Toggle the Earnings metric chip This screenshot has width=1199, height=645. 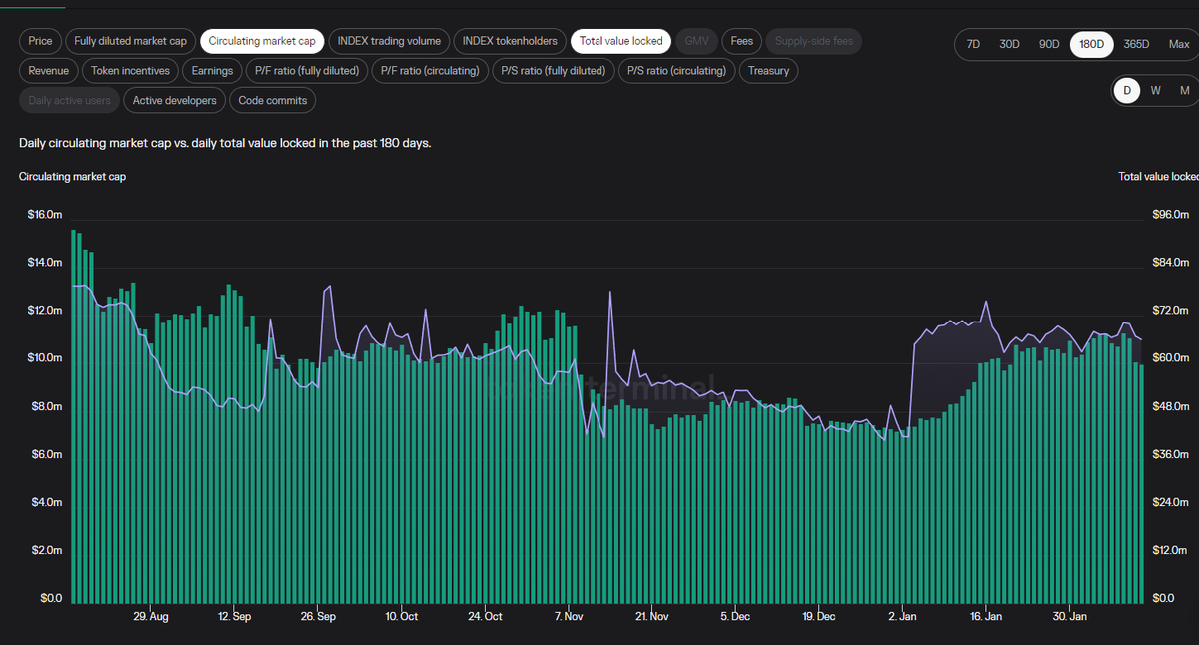(x=212, y=71)
